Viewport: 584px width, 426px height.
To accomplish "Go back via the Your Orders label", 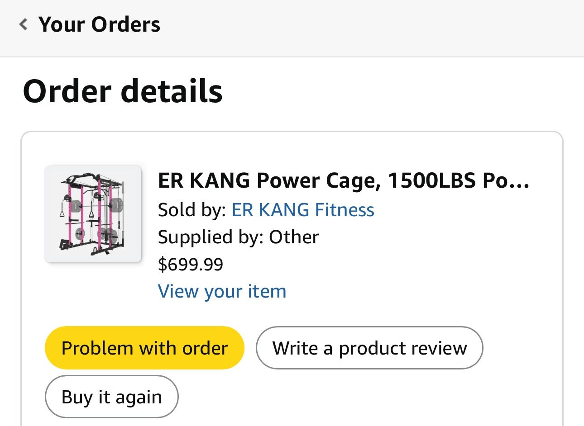I will [x=99, y=24].
